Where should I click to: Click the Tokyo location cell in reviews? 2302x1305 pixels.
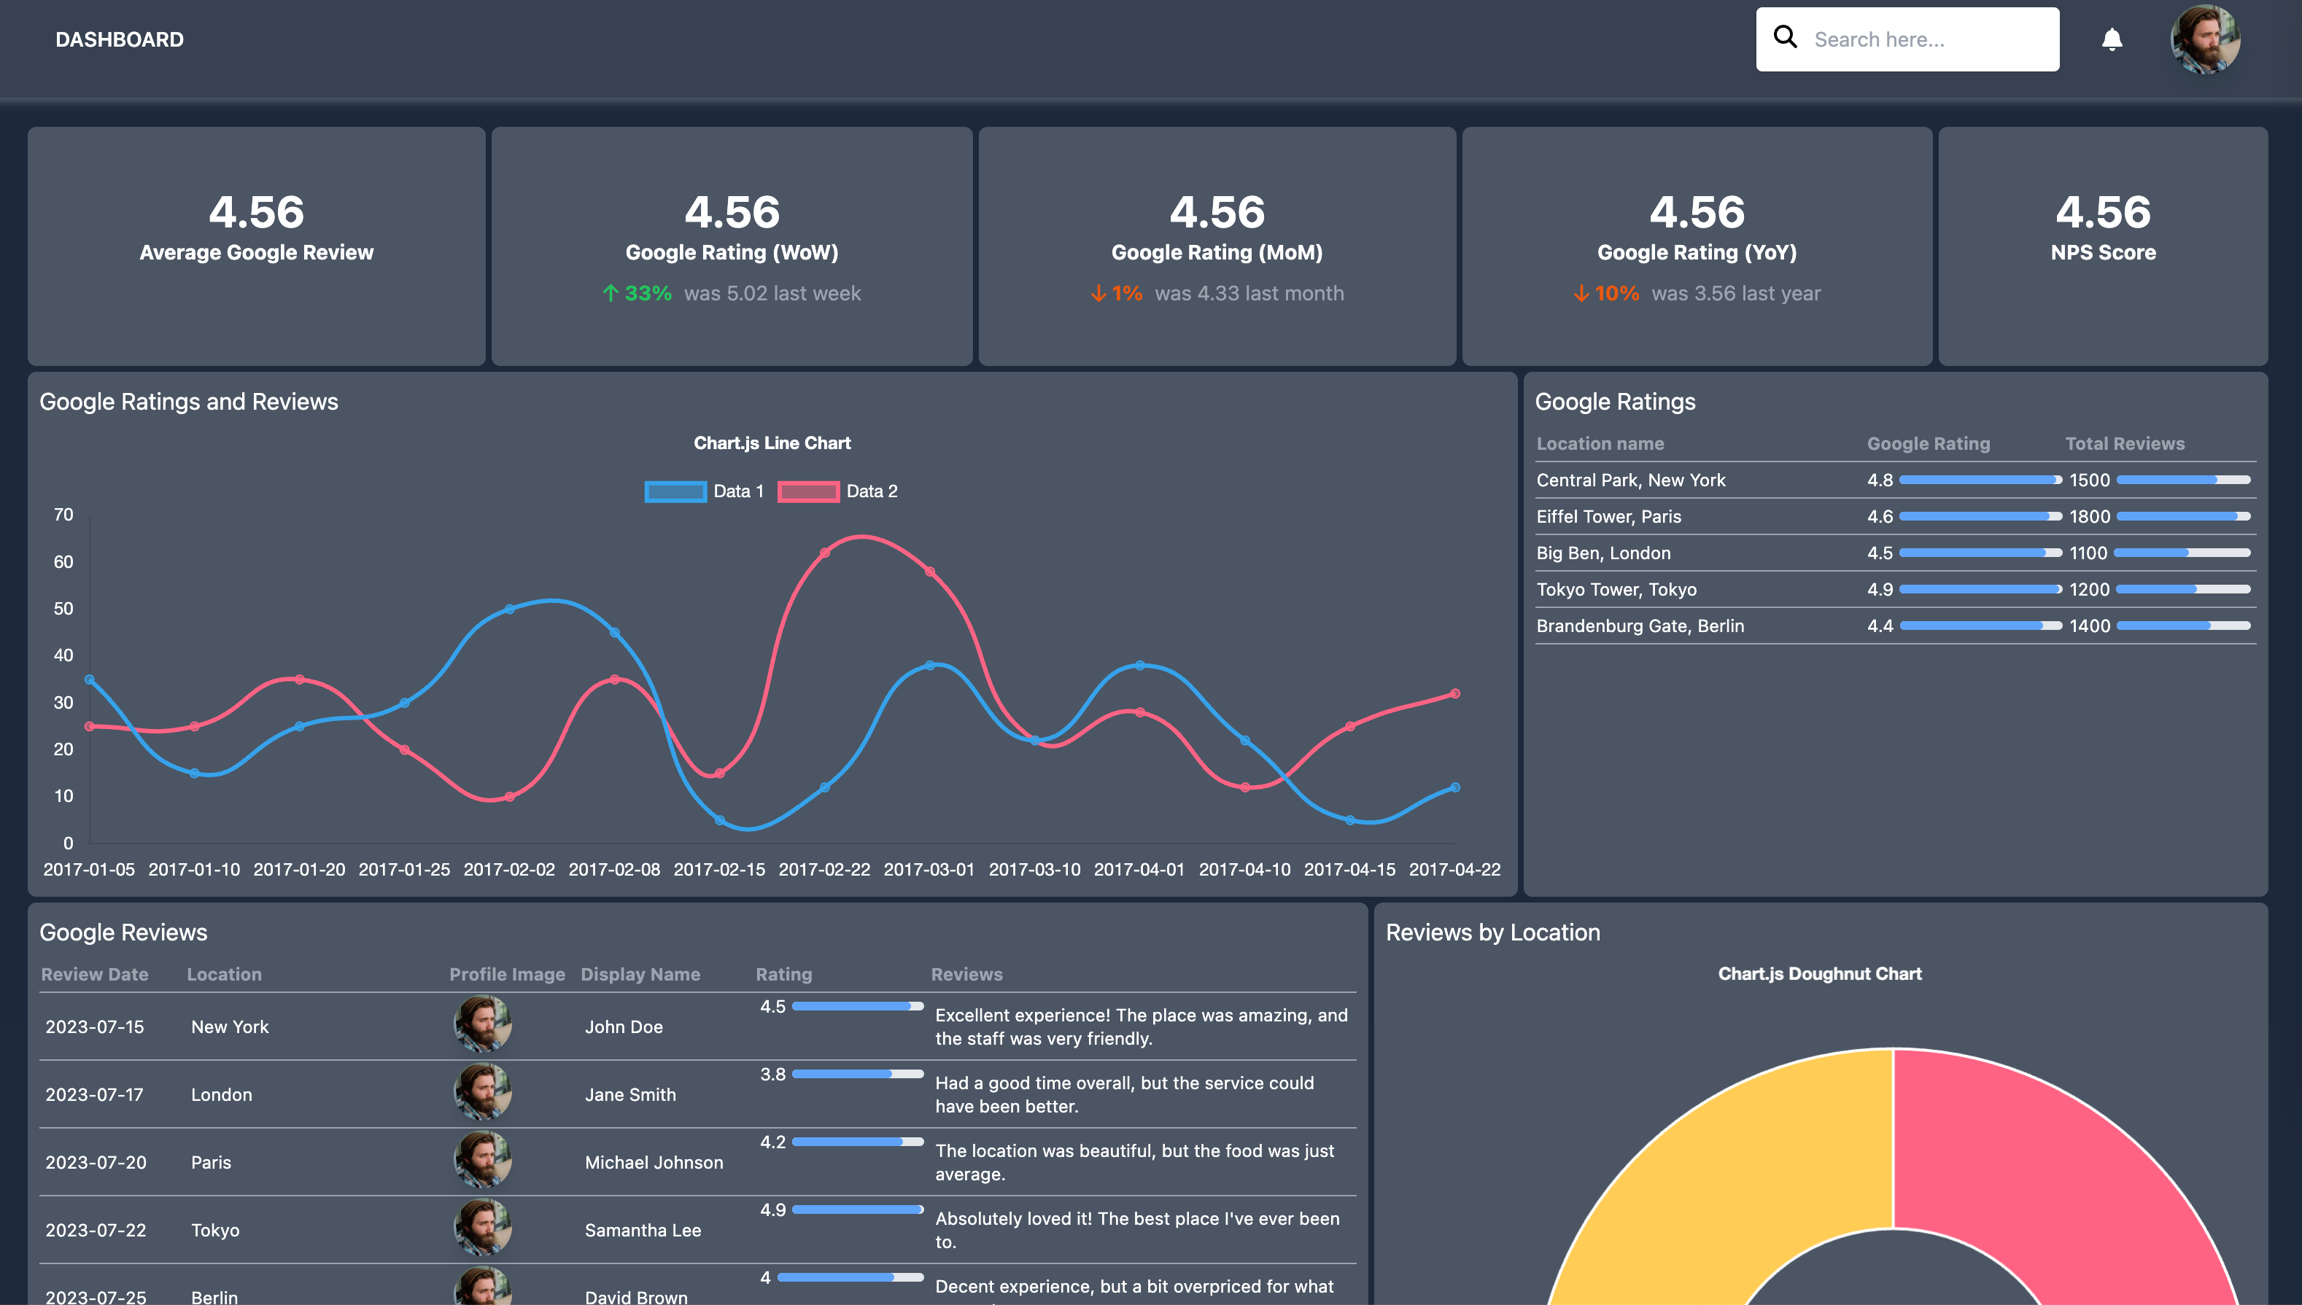[215, 1230]
